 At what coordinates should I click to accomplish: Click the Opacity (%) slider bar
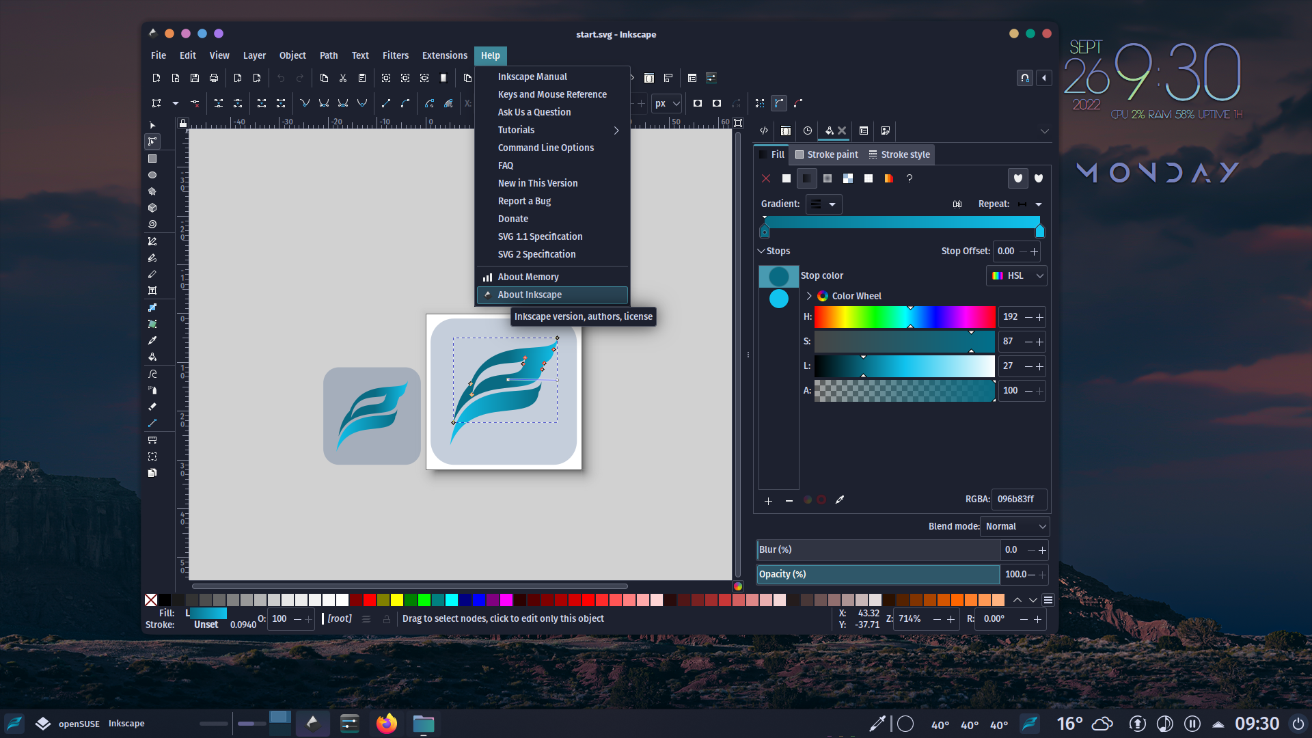tap(878, 575)
